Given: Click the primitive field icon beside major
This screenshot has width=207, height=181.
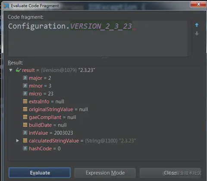Looking at the screenshot, I should pyautogui.click(x=25, y=78).
